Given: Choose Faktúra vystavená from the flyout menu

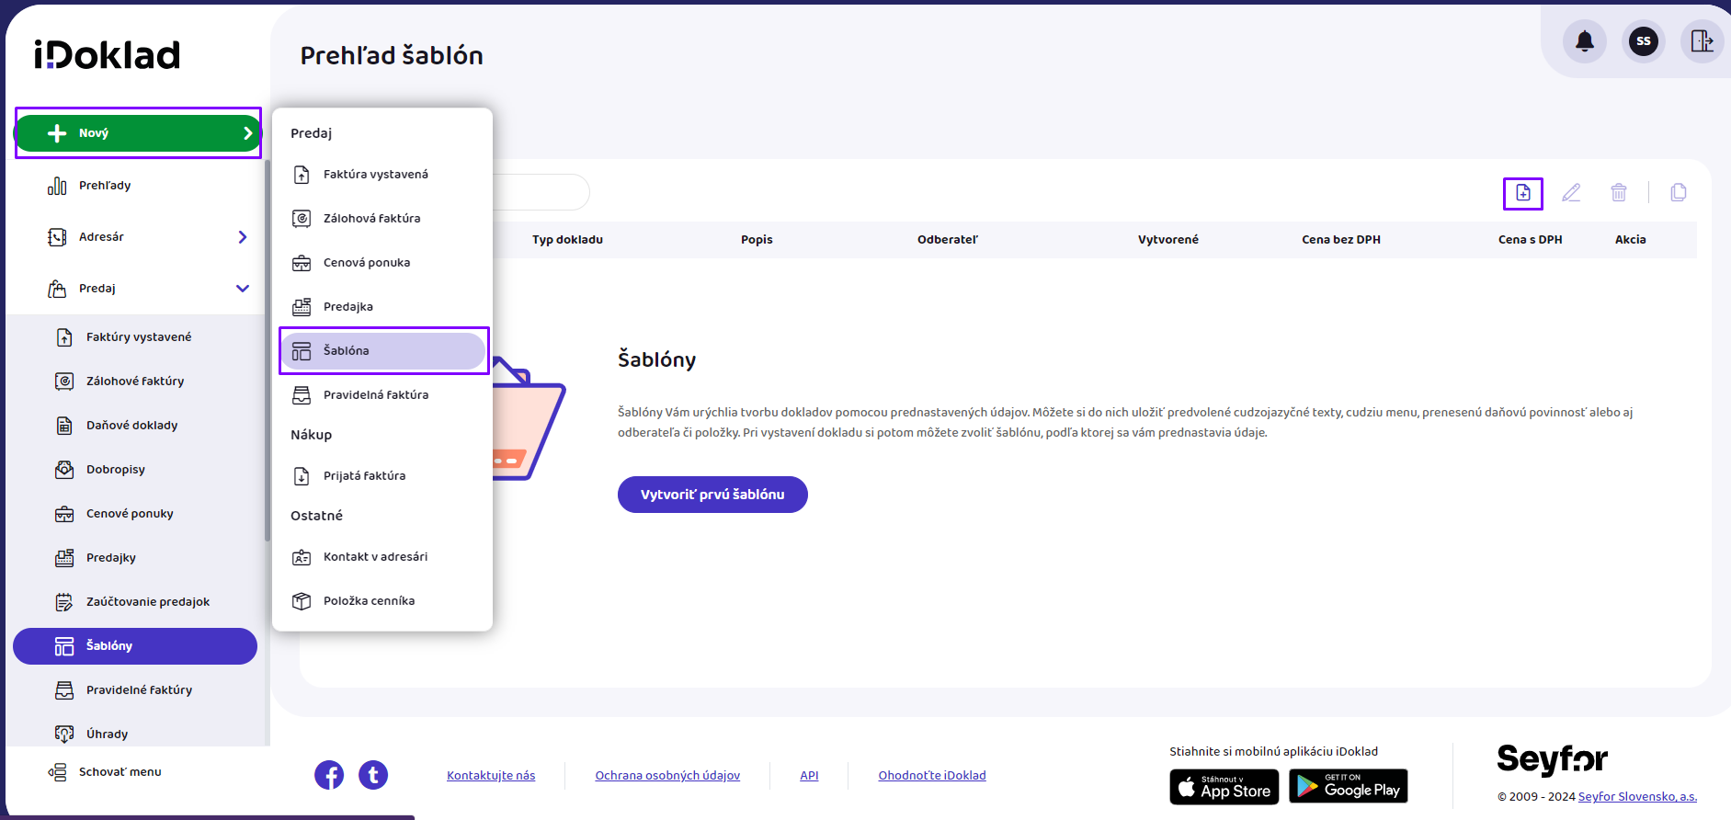Looking at the screenshot, I should tap(375, 175).
